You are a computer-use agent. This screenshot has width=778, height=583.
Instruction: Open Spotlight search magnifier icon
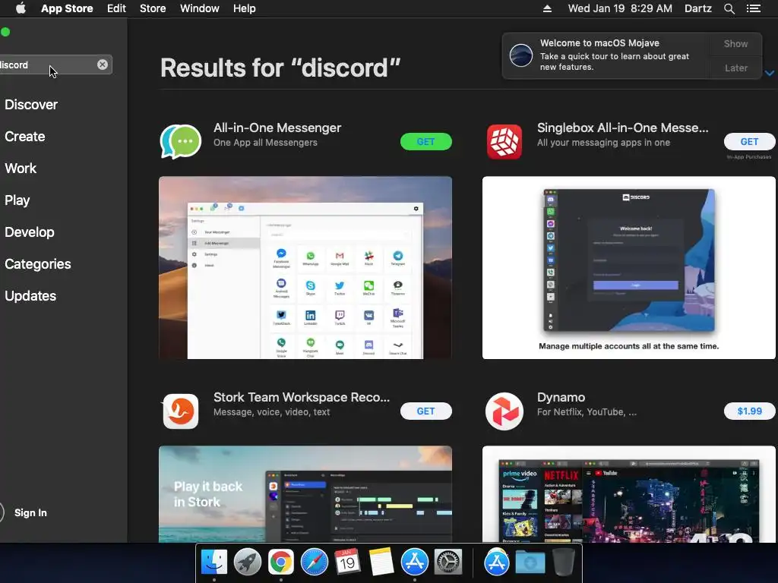tap(729, 8)
